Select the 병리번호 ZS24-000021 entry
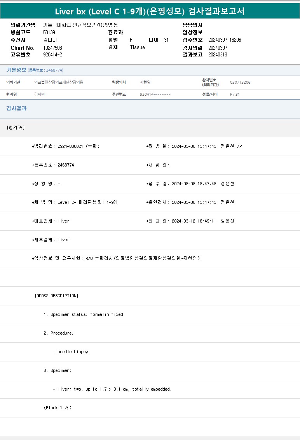The image size is (300, 440). click(66, 146)
